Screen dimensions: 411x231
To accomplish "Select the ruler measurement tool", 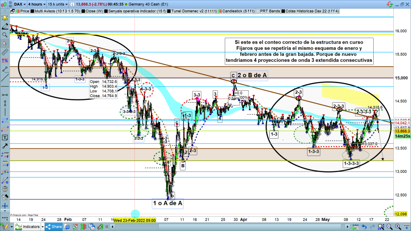I will tap(5, 52).
